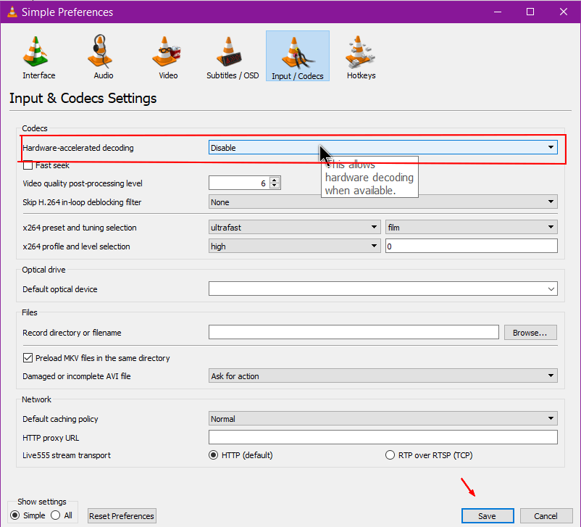The width and height of the screenshot is (581, 527).
Task: Click the Record directory or filename field
Action: pyautogui.click(x=354, y=332)
